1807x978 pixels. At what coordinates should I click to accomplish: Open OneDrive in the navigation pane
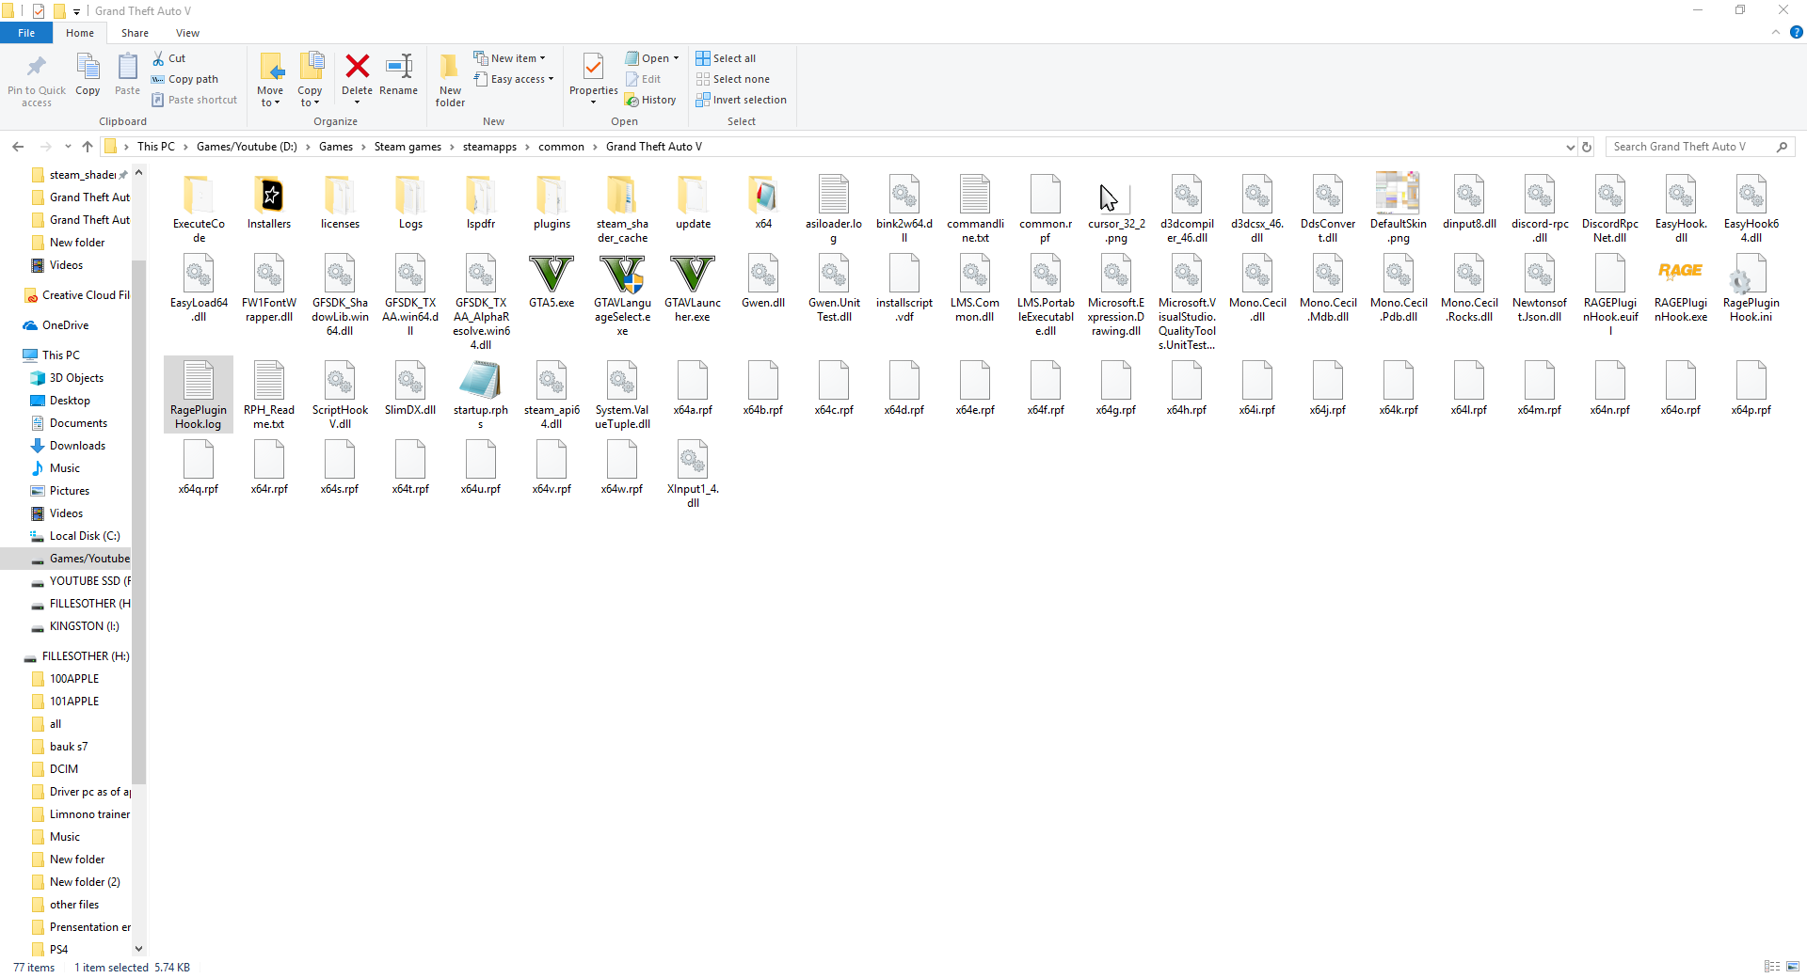tap(65, 325)
